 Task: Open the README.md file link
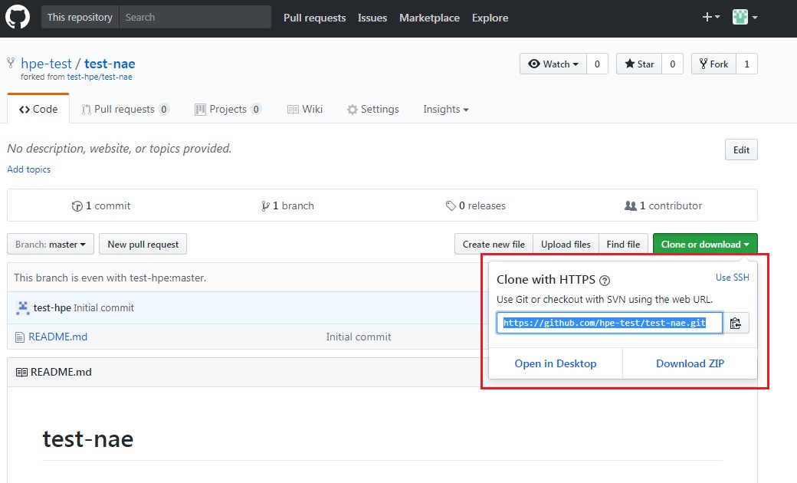pyautogui.click(x=58, y=337)
